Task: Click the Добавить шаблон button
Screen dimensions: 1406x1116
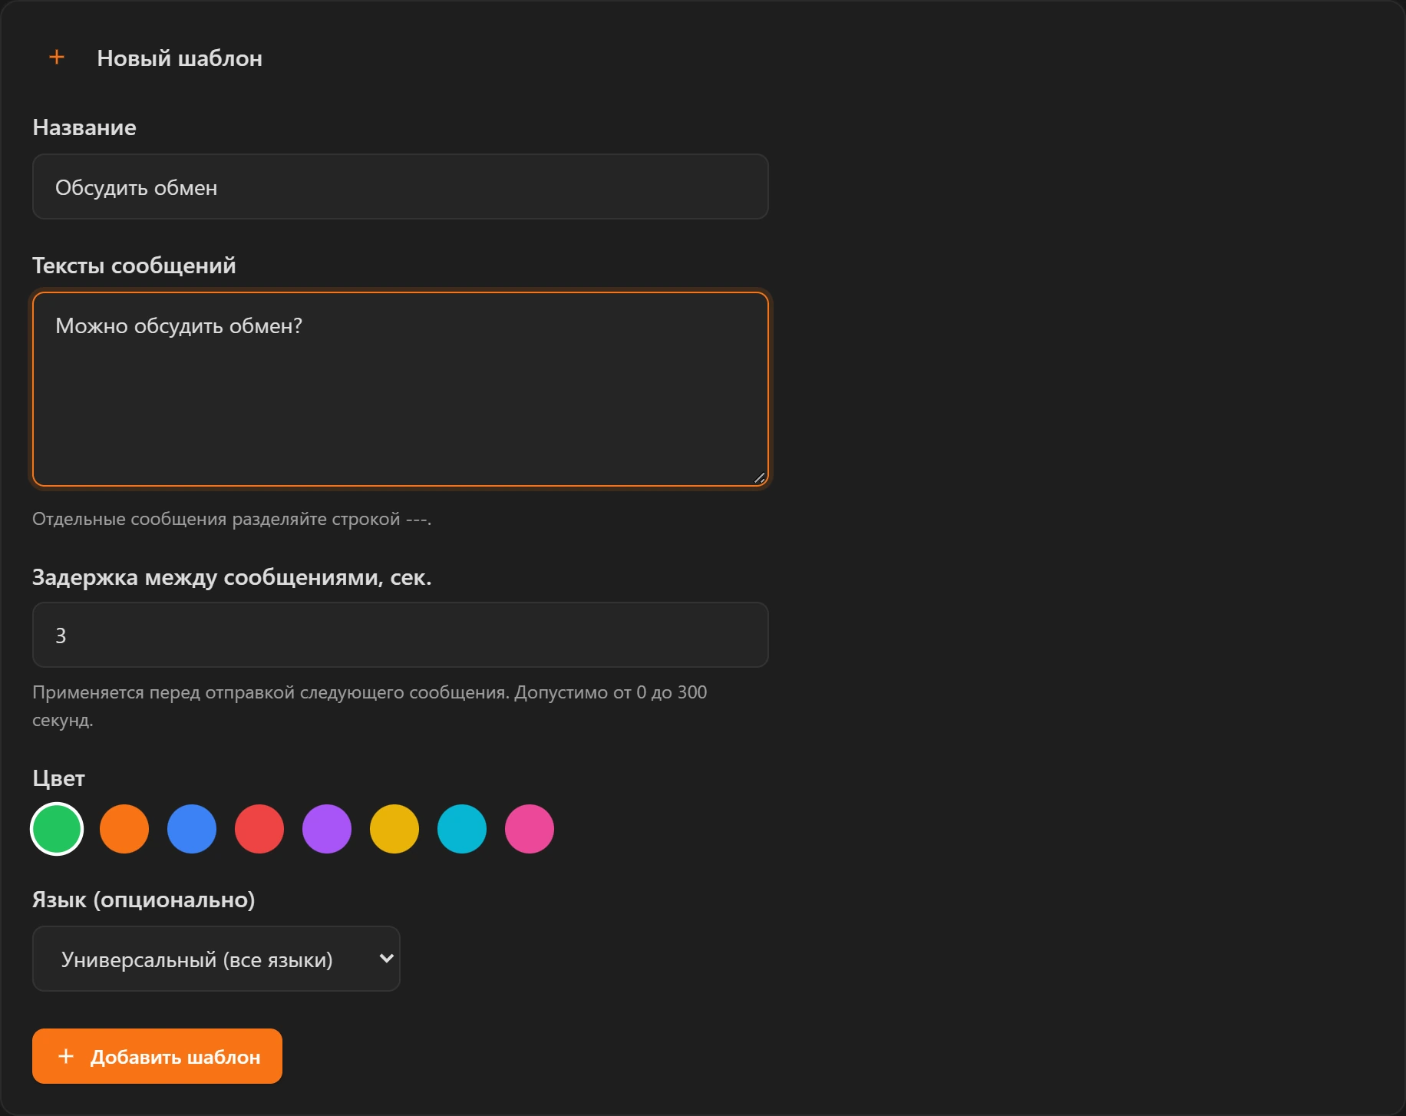Action: click(157, 1056)
